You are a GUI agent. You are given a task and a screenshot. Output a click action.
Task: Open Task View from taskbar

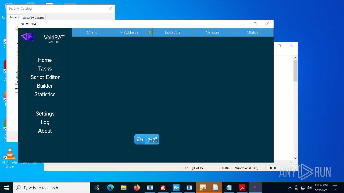(x=97, y=188)
